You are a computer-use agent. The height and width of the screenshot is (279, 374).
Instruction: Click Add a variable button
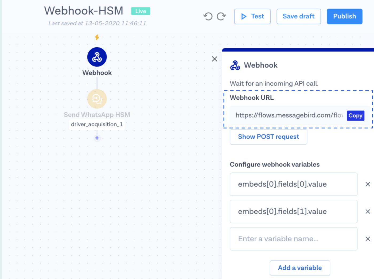click(x=300, y=268)
